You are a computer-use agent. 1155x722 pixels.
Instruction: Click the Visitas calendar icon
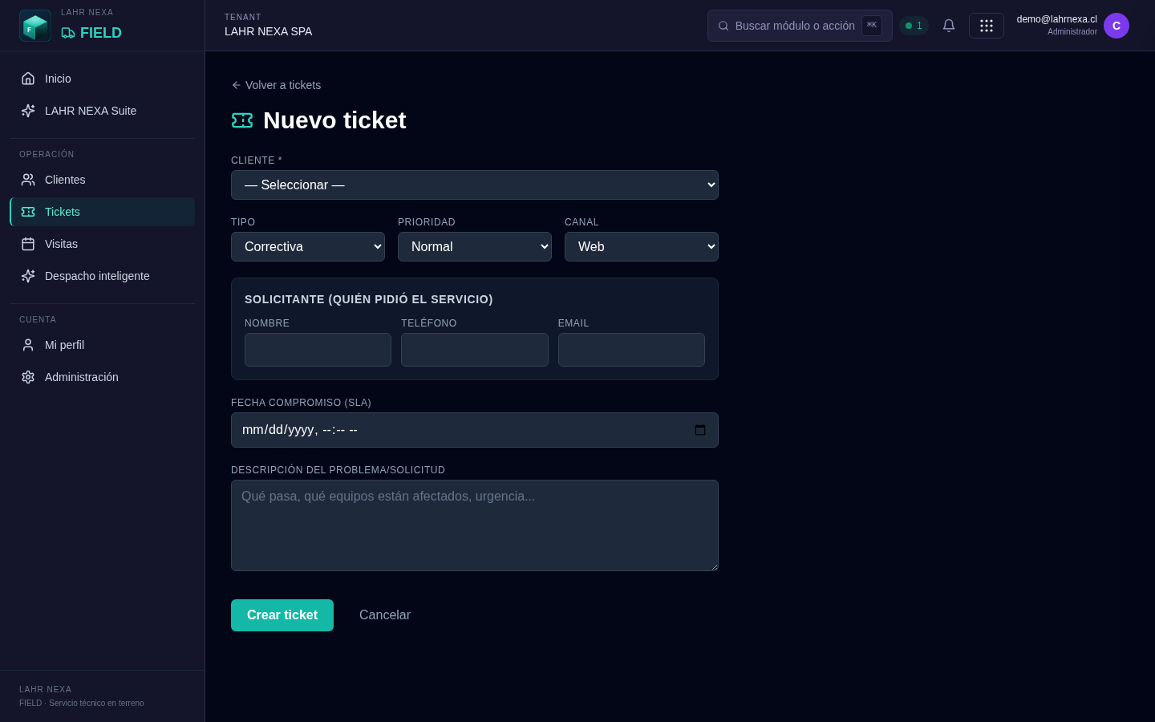(x=28, y=244)
